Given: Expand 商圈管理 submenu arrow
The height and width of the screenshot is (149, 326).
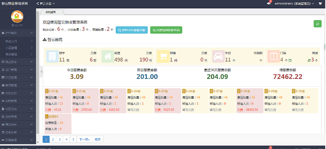Looking at the screenshot, I should [32, 54].
